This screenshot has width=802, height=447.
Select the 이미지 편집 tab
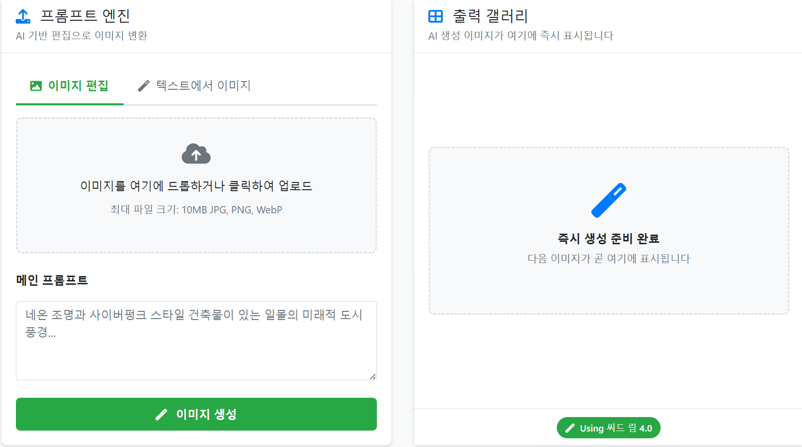click(x=69, y=85)
